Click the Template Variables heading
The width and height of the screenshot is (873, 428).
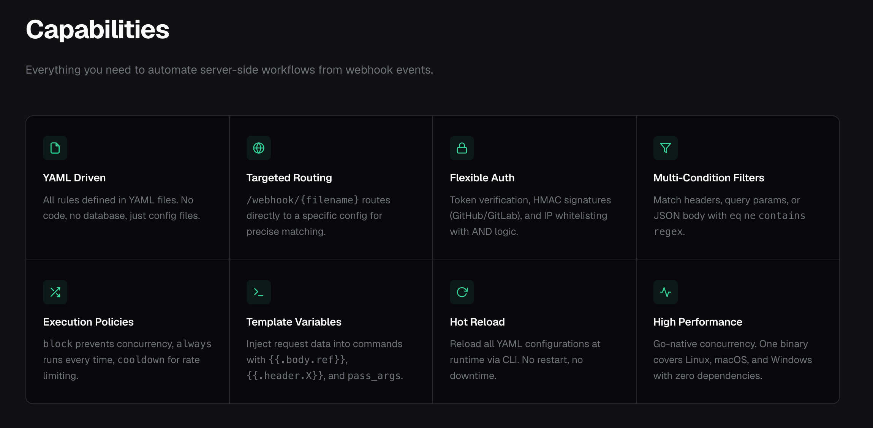click(x=294, y=322)
